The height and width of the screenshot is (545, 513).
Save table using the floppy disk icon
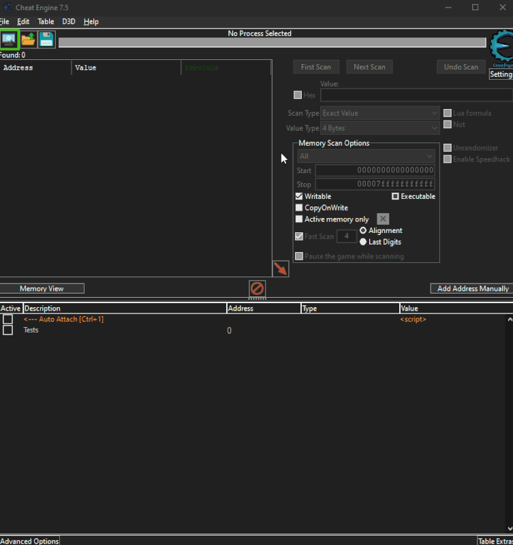point(46,40)
